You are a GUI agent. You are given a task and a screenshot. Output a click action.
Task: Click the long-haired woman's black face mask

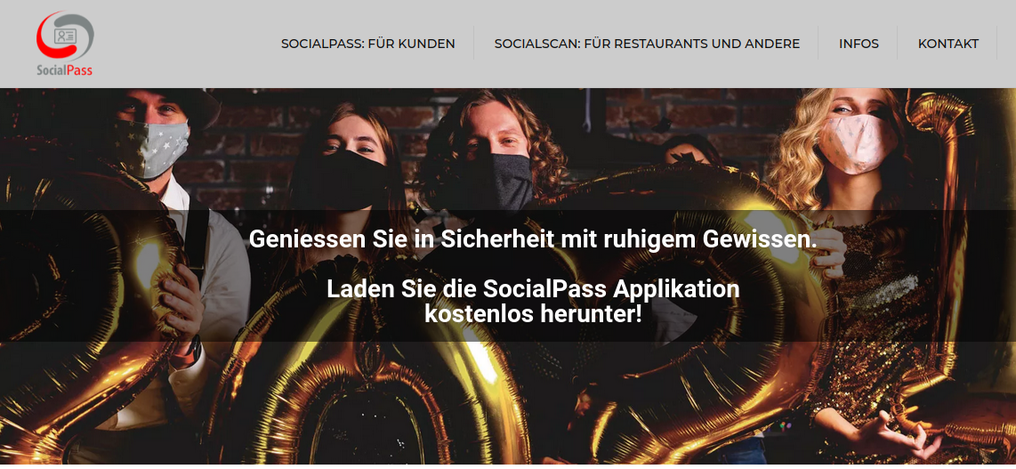tap(355, 180)
